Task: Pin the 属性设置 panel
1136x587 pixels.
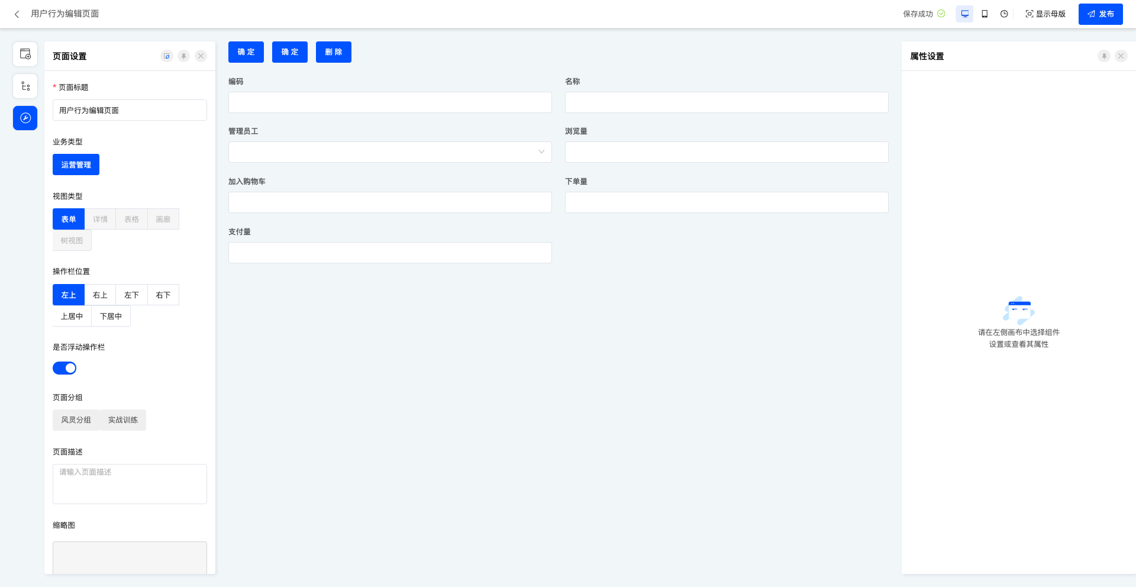Action: click(x=1104, y=56)
